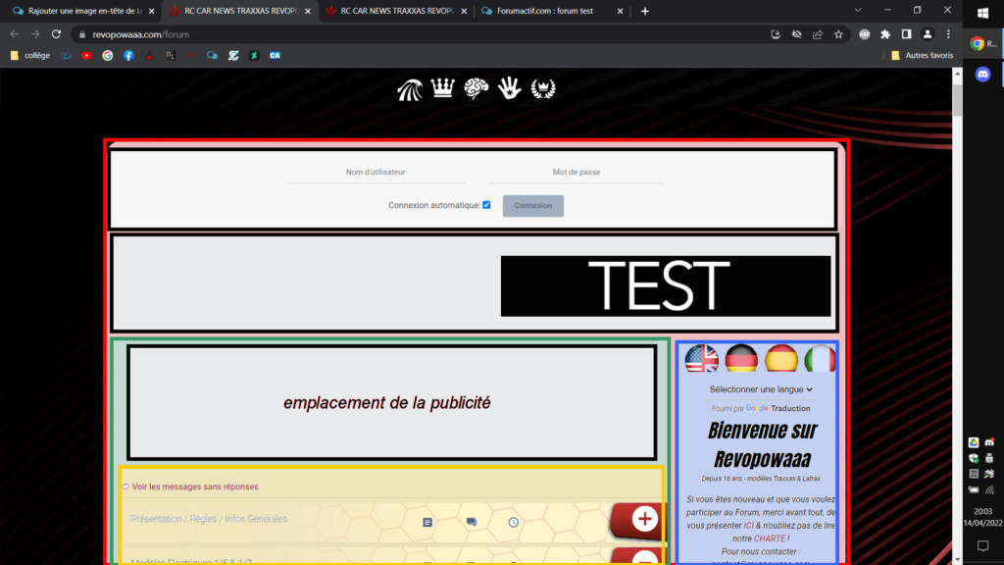
Task: Switch to the Forumactif.com forum test tab
Action: (x=551, y=11)
